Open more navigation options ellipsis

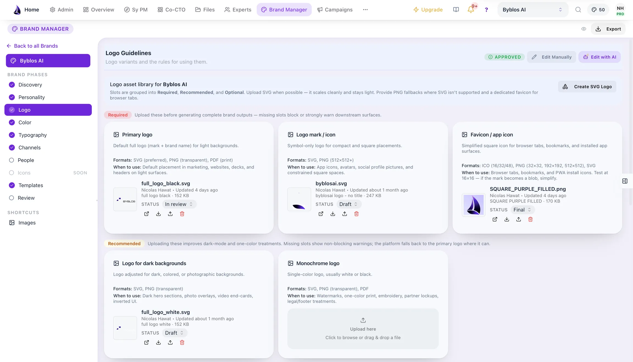pos(365,10)
